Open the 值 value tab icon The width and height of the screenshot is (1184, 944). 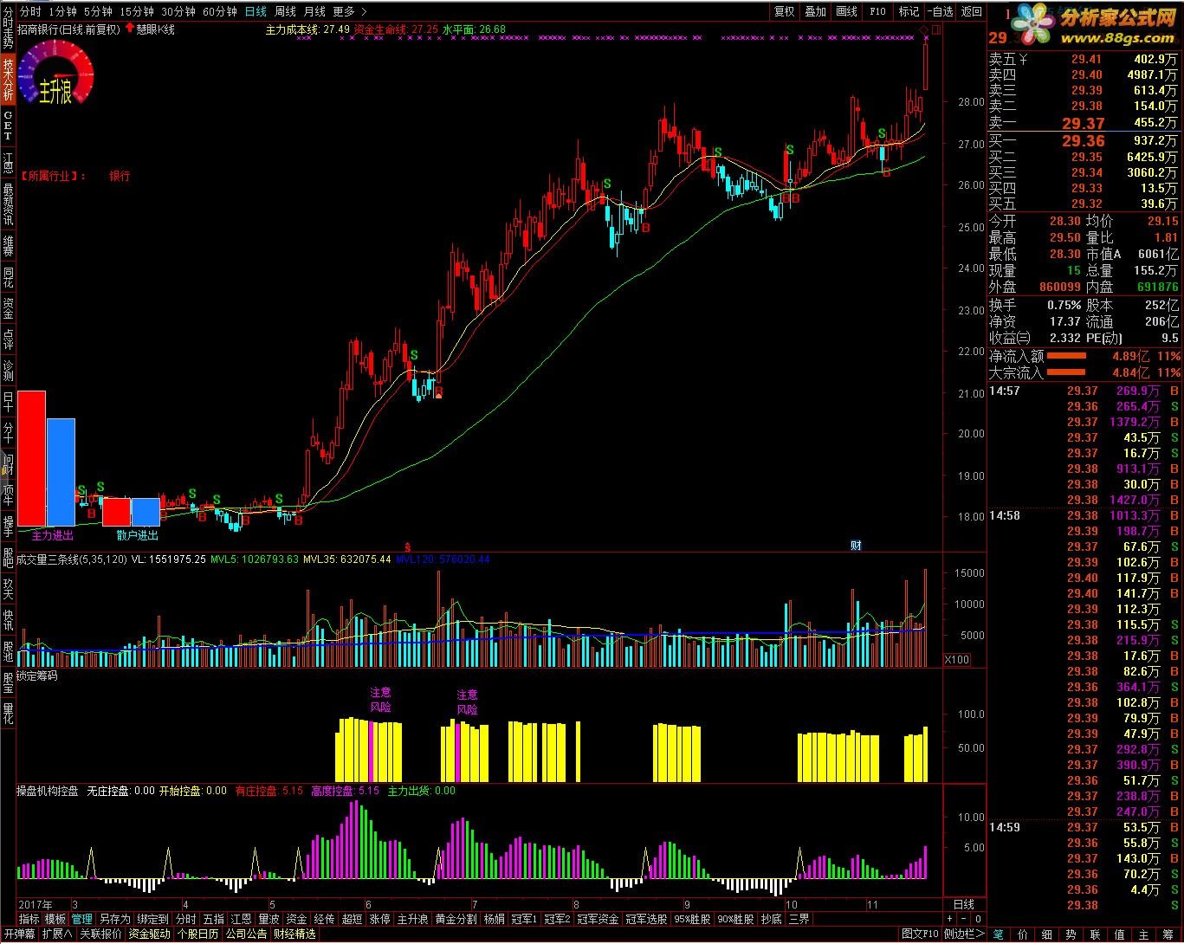click(x=1120, y=934)
